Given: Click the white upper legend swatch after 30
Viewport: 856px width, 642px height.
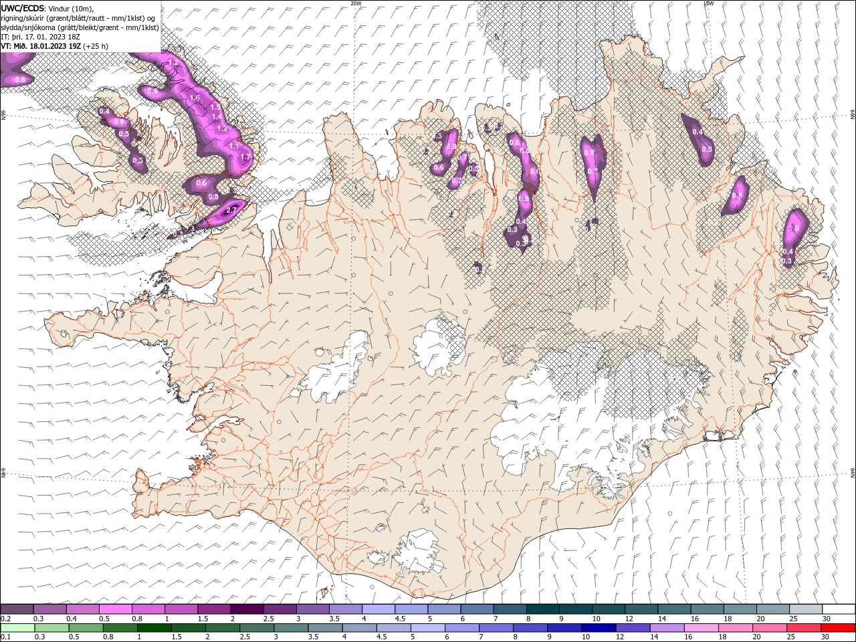Looking at the screenshot, I should tap(839, 609).
